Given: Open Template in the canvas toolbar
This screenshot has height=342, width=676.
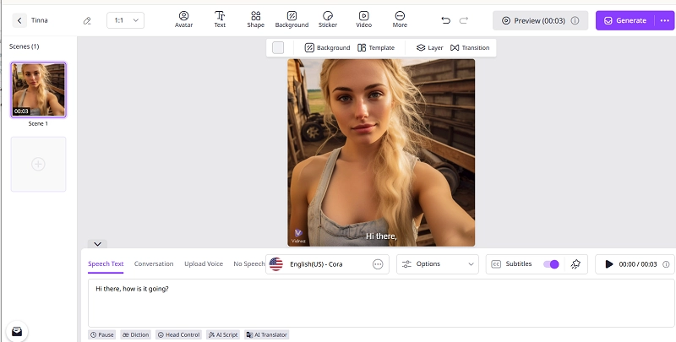Looking at the screenshot, I should (376, 48).
